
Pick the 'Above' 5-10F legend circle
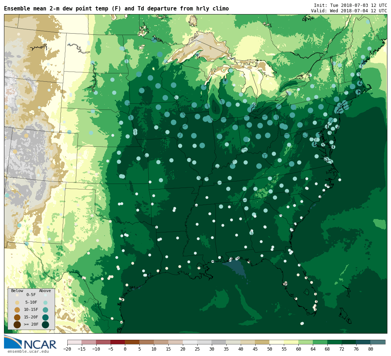[45, 303]
